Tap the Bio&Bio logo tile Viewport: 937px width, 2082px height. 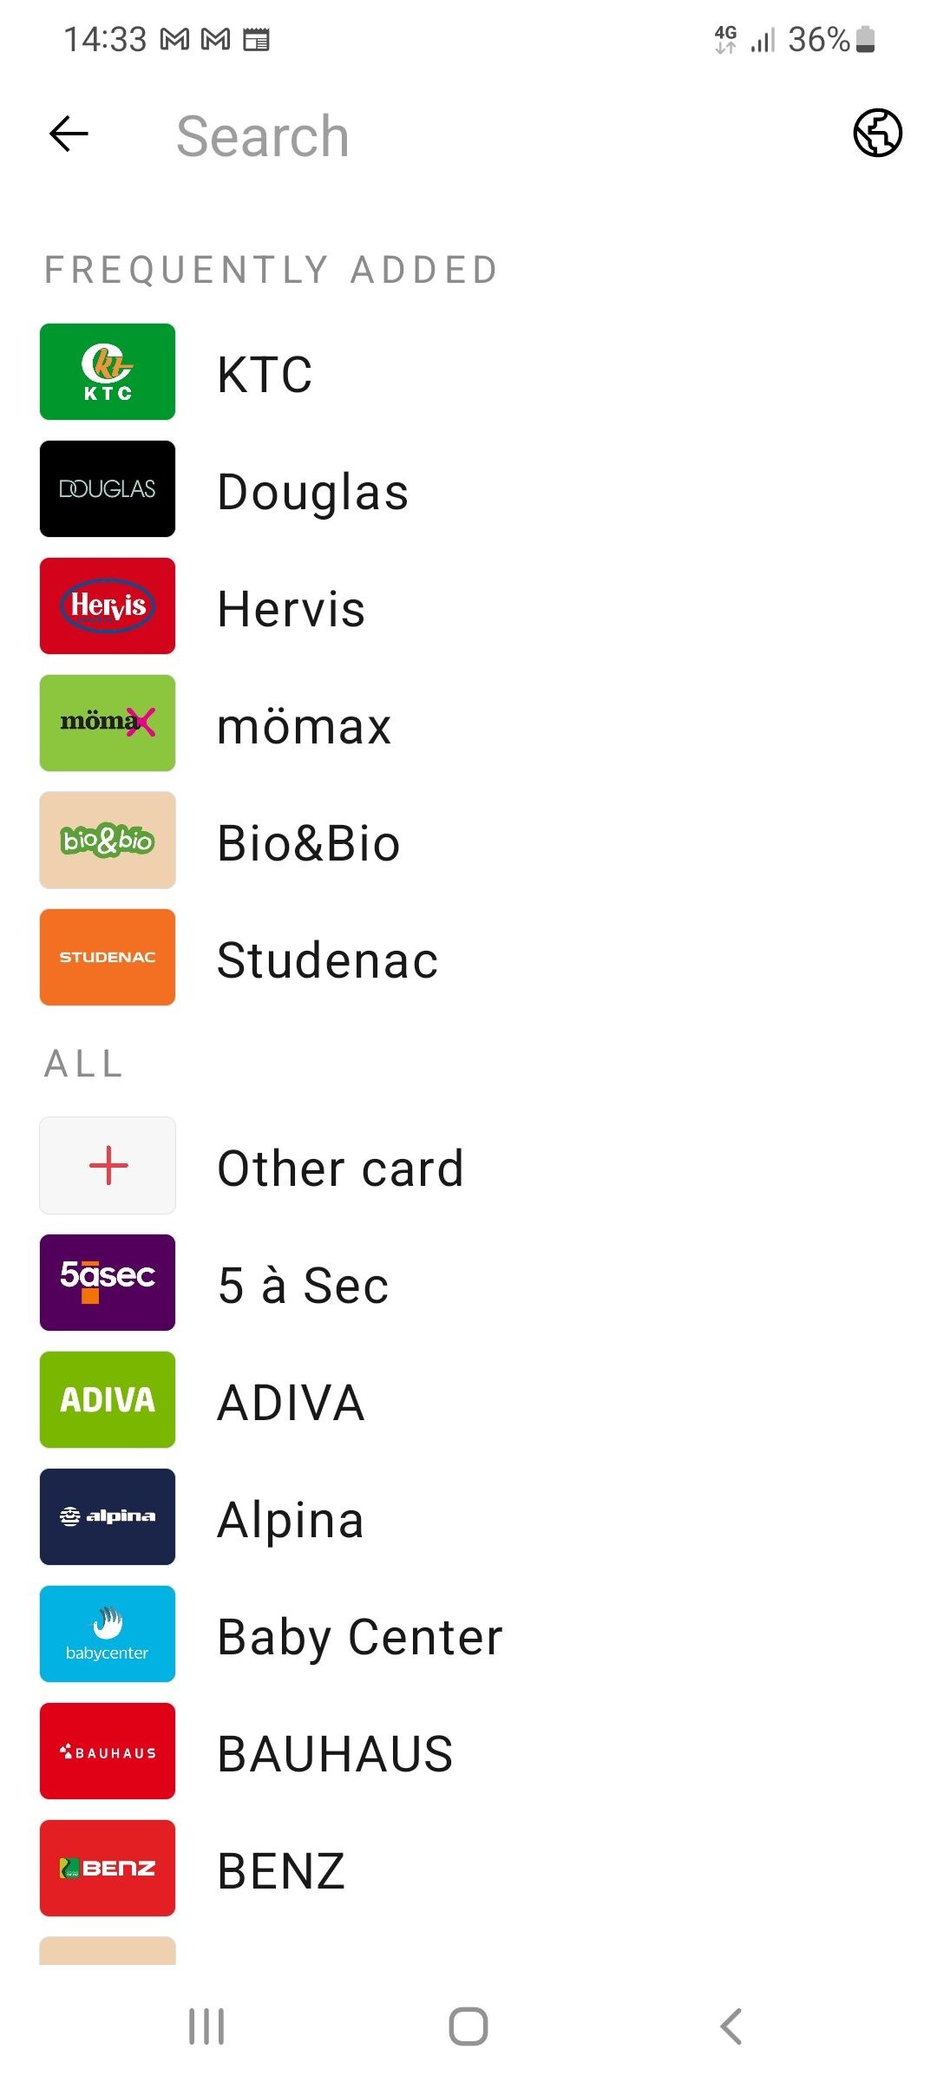[x=108, y=841]
